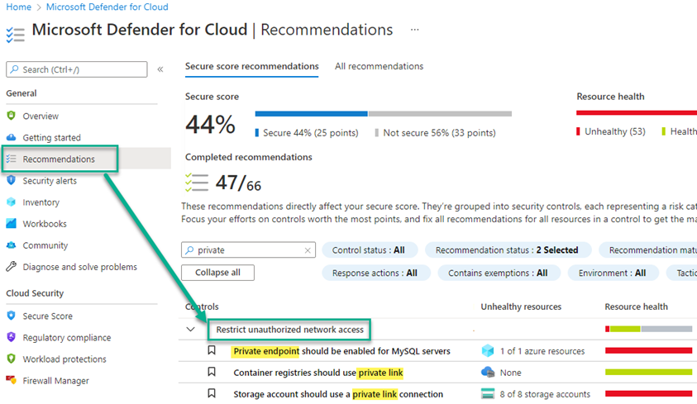Click the Regulatory compliance shield icon
The width and height of the screenshot is (697, 404).
coord(12,338)
